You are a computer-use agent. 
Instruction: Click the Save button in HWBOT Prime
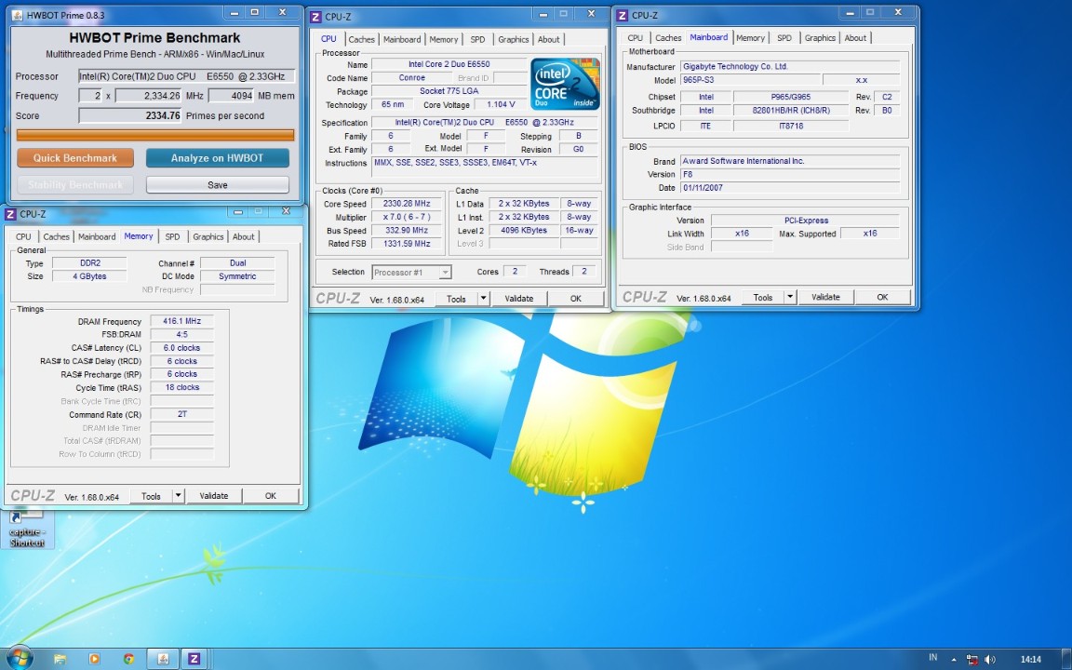coord(218,184)
